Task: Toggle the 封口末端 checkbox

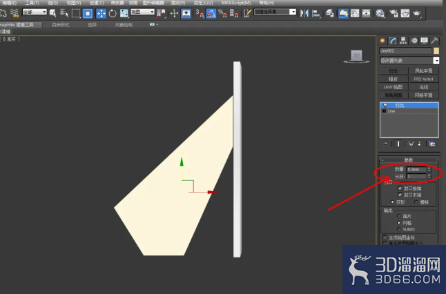Action: coord(400,195)
